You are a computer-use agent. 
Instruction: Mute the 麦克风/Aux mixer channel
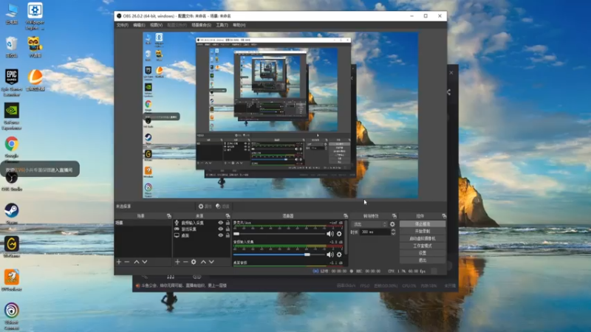[x=330, y=234]
